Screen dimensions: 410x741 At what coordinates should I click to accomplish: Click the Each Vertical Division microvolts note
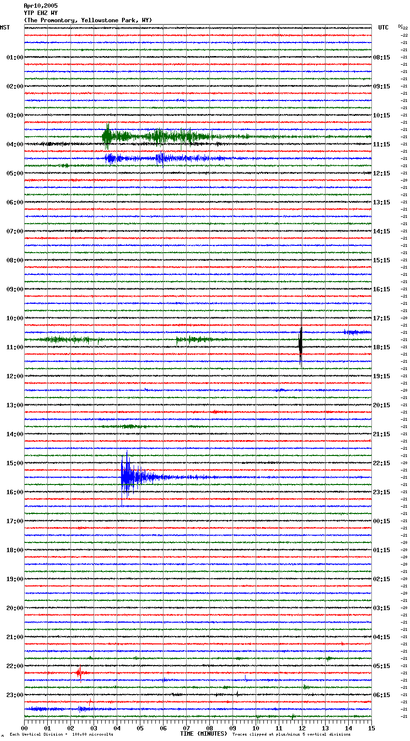(x=61, y=734)
